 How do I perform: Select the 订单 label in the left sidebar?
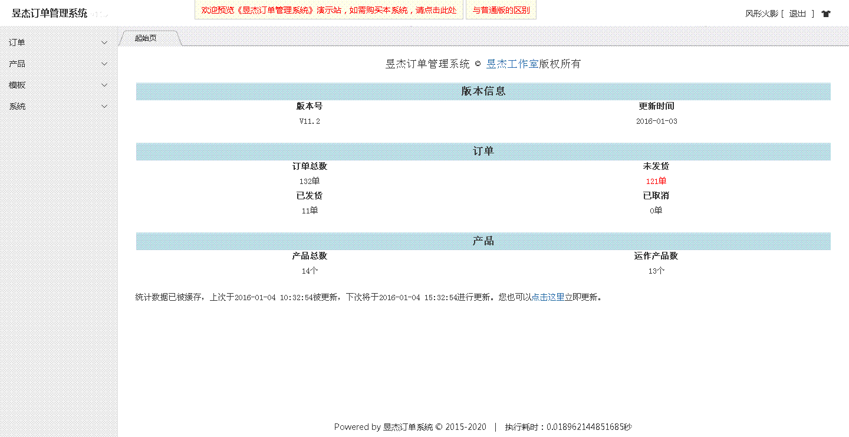click(x=17, y=42)
